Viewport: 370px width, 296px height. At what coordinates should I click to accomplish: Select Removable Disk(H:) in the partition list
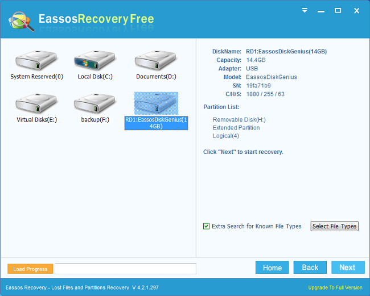click(239, 120)
